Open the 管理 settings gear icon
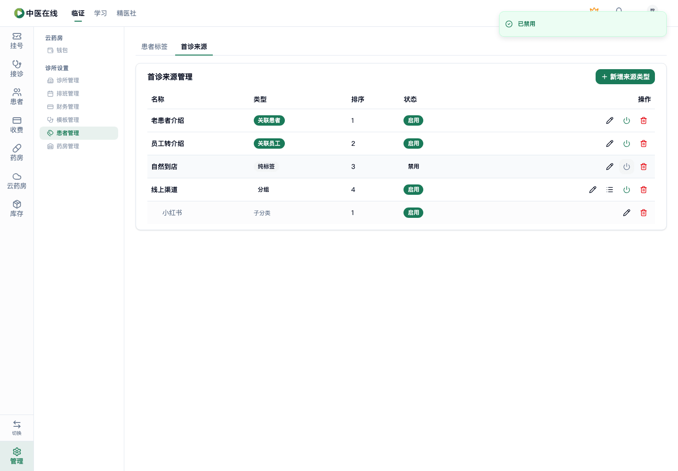The height and width of the screenshot is (471, 678). (16, 456)
